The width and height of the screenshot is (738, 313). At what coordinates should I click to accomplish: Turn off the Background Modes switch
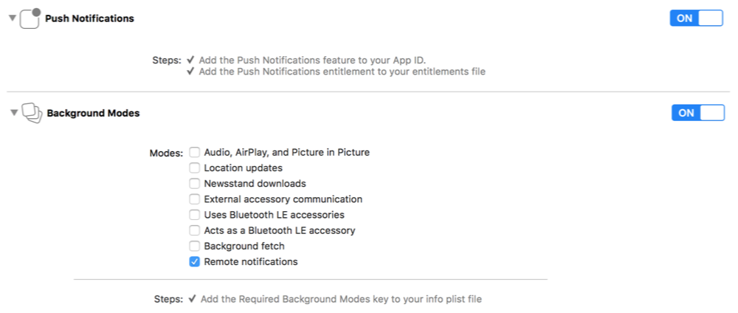(697, 113)
